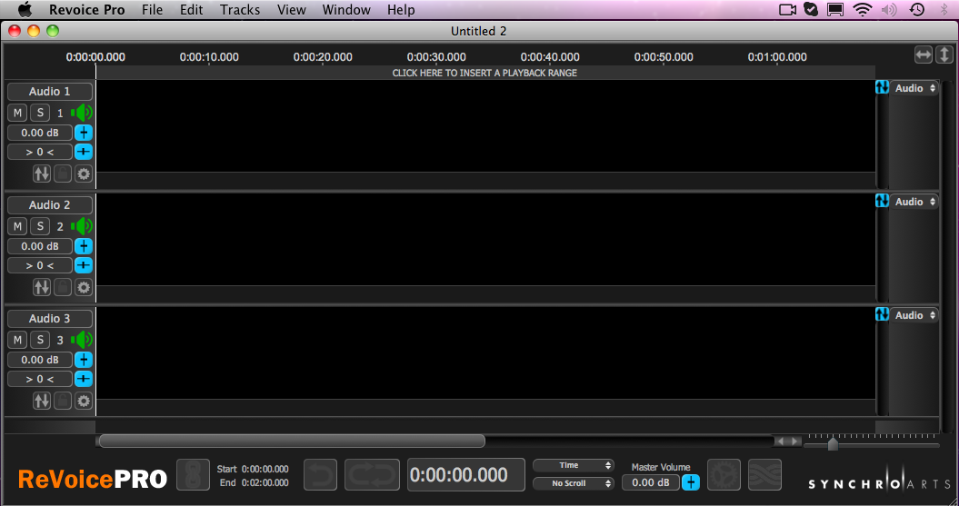
Task: Open the No Scroll mode dropdown
Action: [573, 483]
